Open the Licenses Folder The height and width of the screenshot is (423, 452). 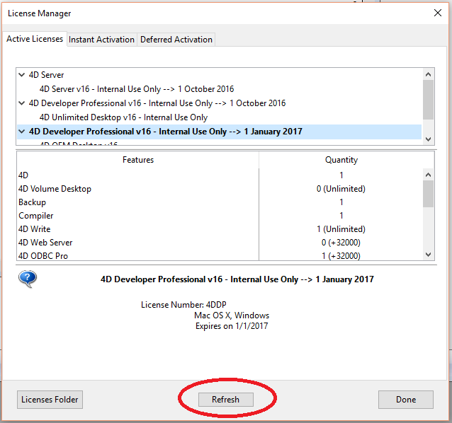coord(50,400)
